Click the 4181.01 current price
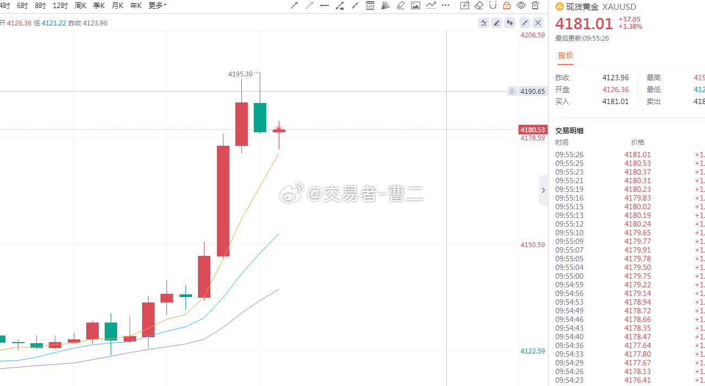 583,23
